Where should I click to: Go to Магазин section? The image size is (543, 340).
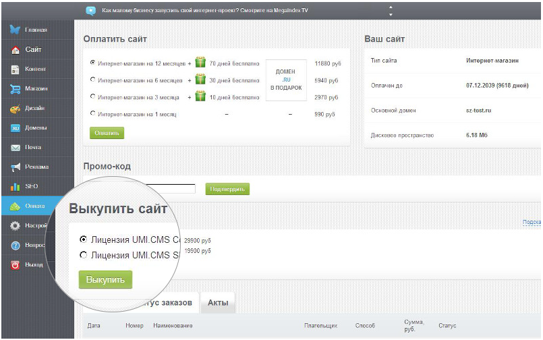tap(38, 88)
